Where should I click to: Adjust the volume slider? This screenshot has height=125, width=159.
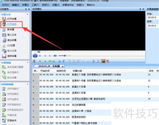(x=65, y=56)
